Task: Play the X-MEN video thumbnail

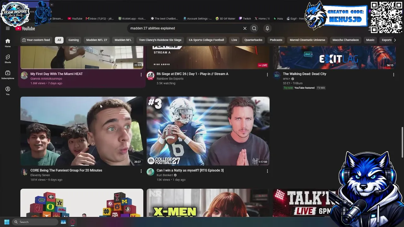Action: [x=208, y=203]
